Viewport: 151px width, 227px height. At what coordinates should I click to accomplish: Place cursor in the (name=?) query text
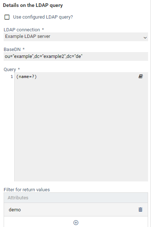tap(27, 77)
